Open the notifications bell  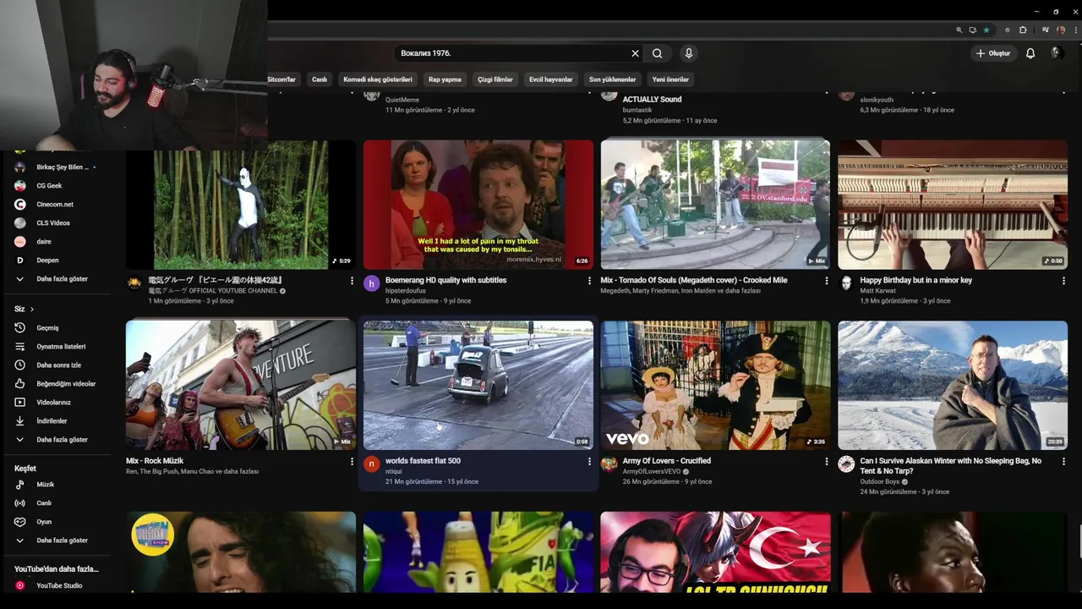(x=1030, y=53)
